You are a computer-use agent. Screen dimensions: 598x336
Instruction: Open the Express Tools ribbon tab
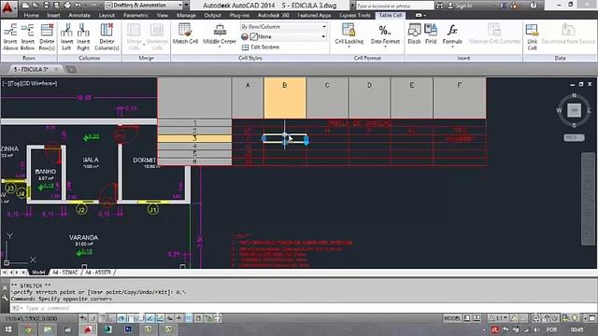(355, 15)
